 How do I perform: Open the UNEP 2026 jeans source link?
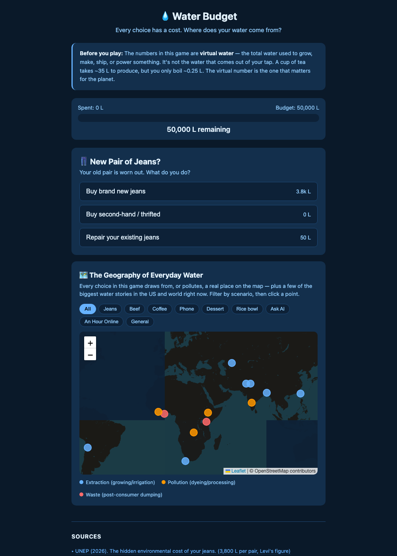[183, 551]
